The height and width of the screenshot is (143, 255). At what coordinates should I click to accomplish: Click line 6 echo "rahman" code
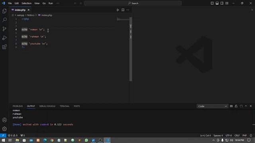coord(34,37)
